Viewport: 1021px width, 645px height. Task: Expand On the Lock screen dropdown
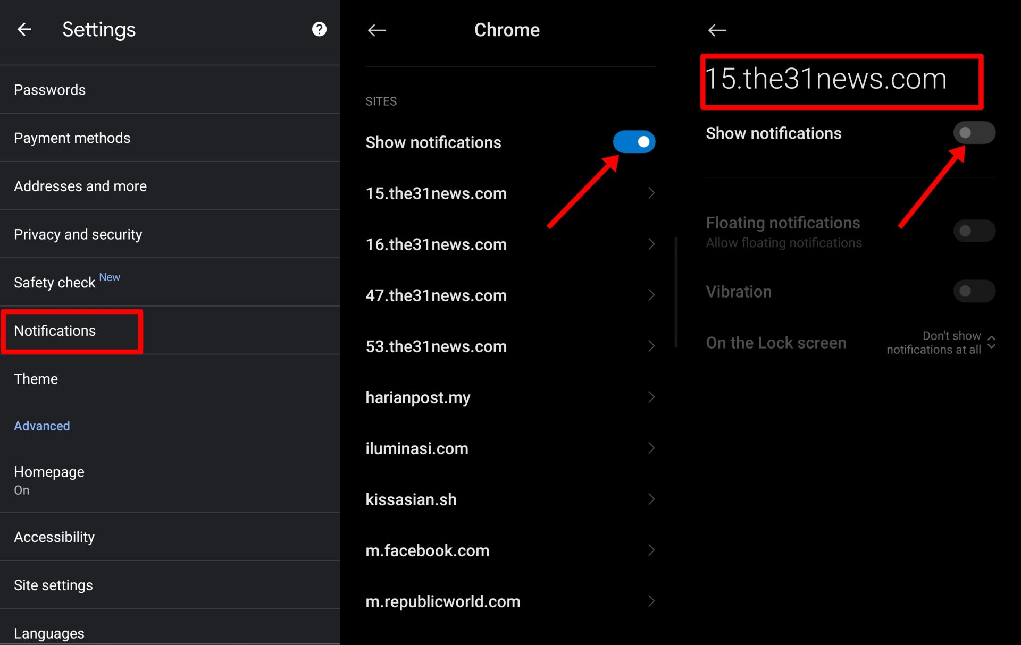coord(991,342)
